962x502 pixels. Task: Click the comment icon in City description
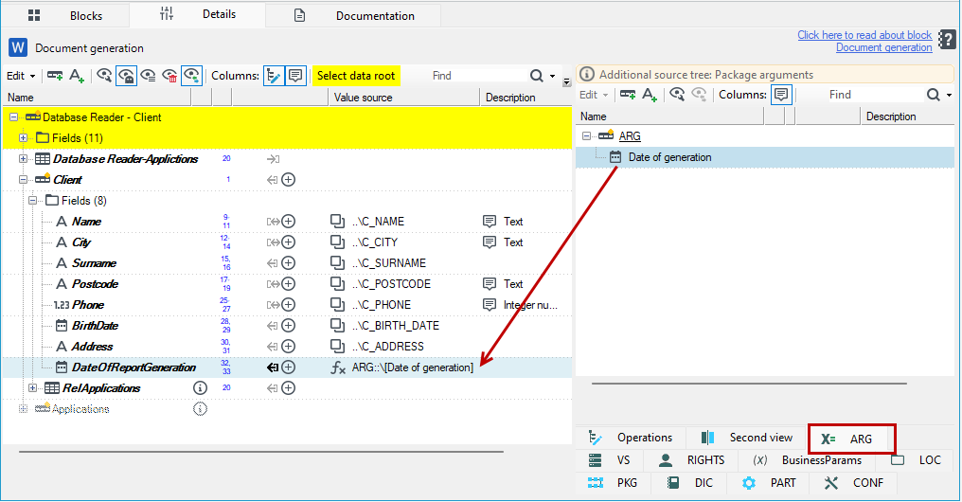coord(489,242)
